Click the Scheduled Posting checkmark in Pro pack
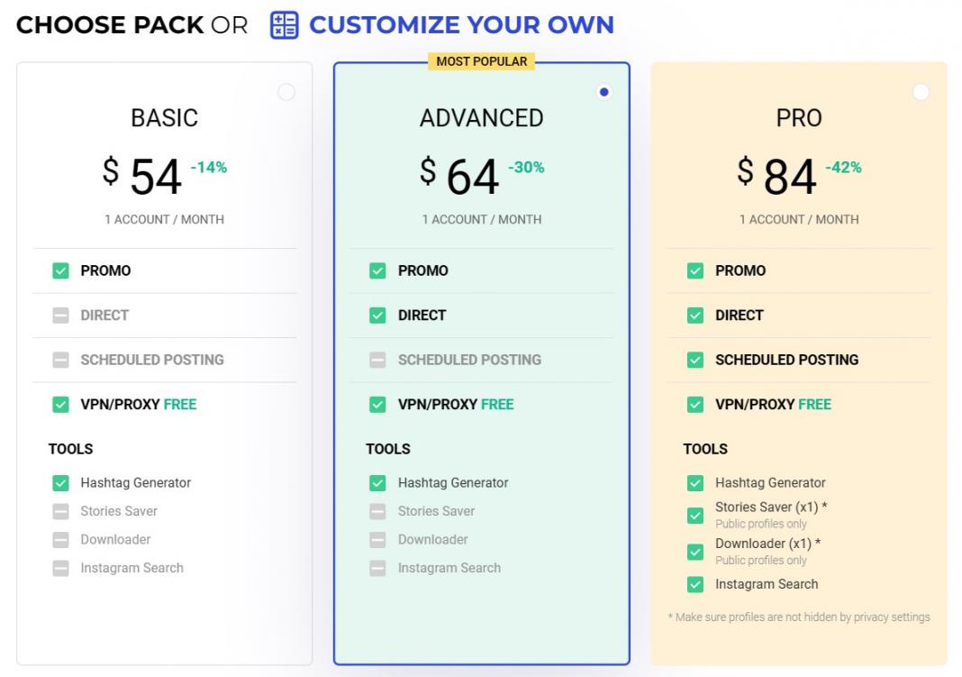The height and width of the screenshot is (677, 962). pos(694,360)
